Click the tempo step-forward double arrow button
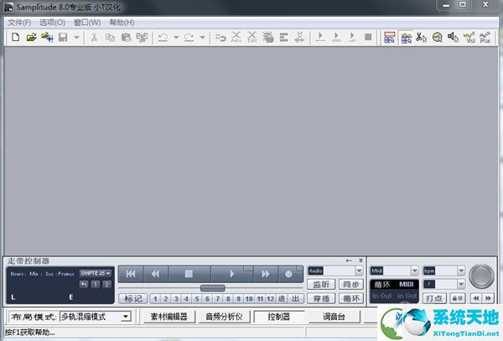Image resolution: width=503 pixels, height=341 pixels. [x=488, y=299]
